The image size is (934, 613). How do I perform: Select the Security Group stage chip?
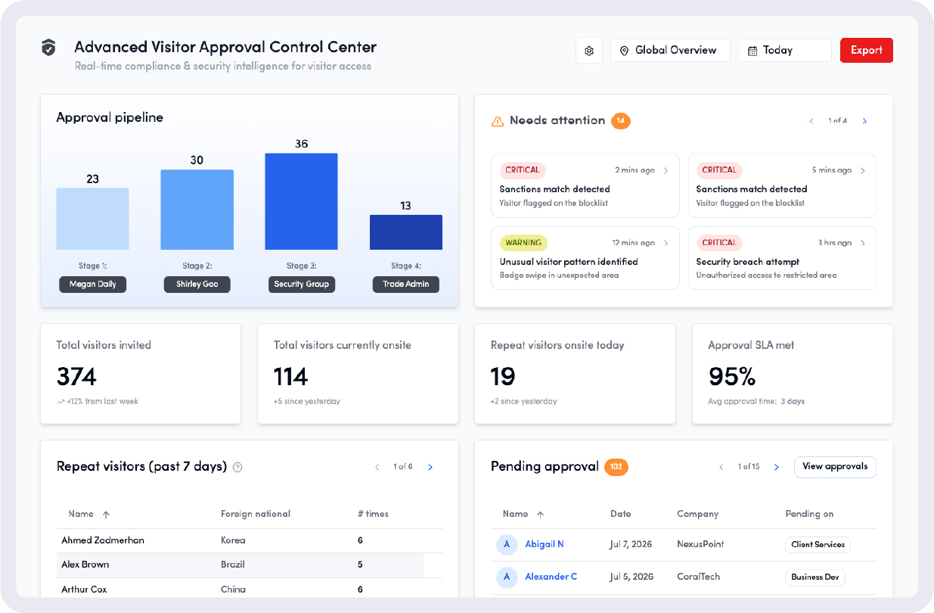(x=302, y=285)
